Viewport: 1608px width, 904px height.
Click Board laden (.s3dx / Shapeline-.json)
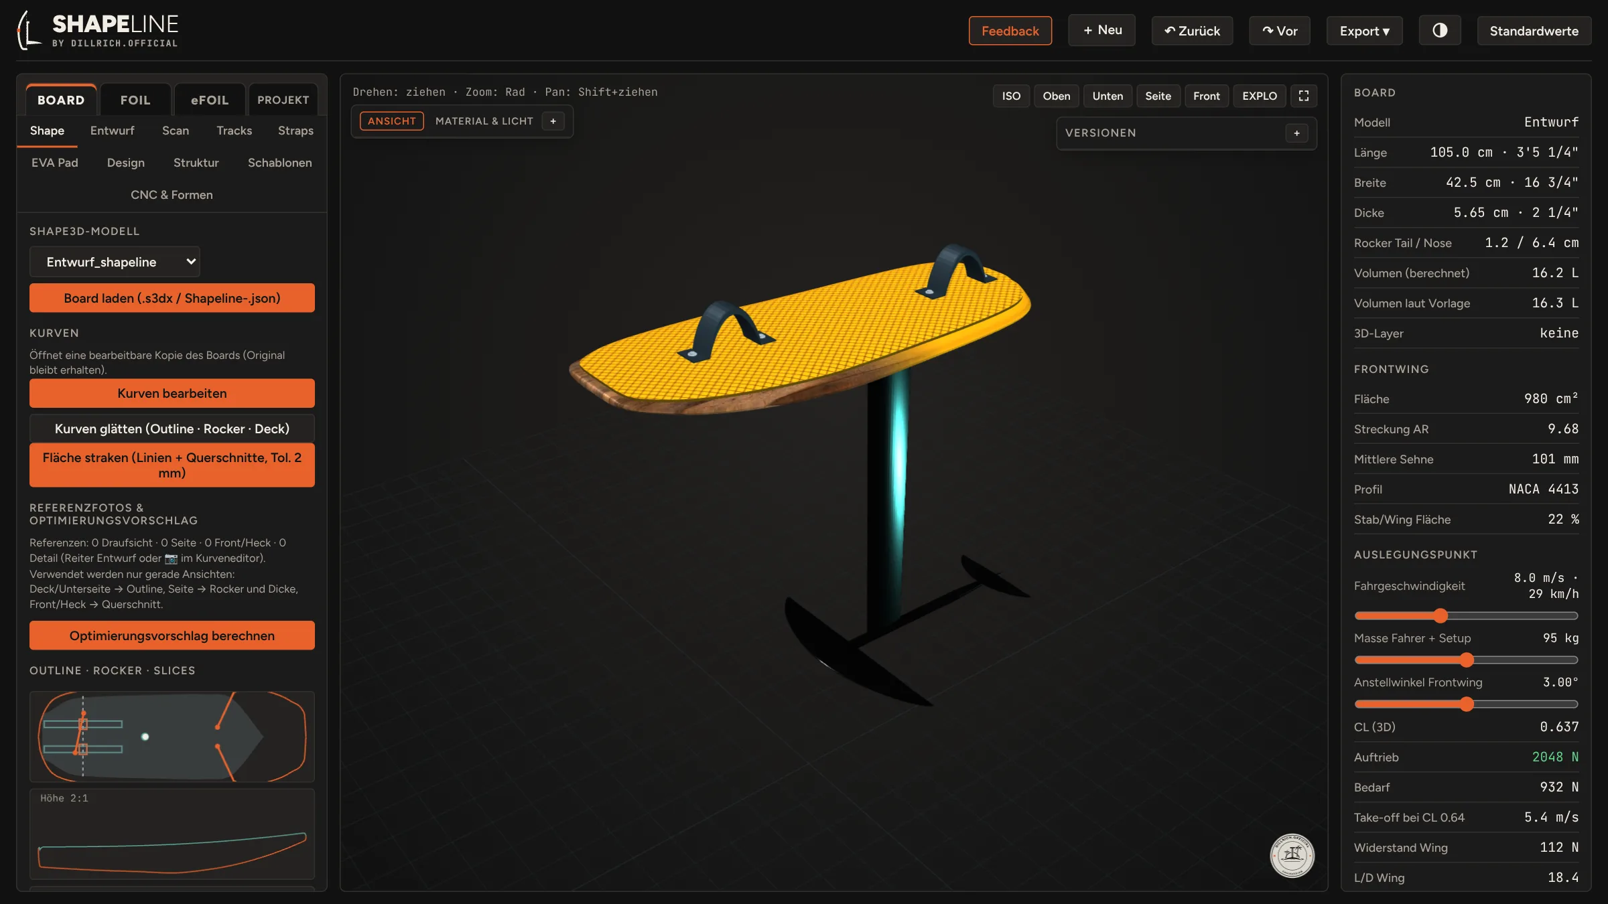click(172, 298)
